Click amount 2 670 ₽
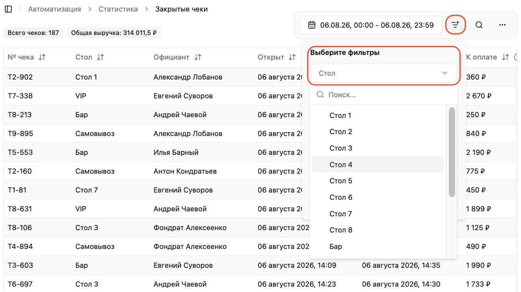The height and width of the screenshot is (292, 521). (x=479, y=96)
